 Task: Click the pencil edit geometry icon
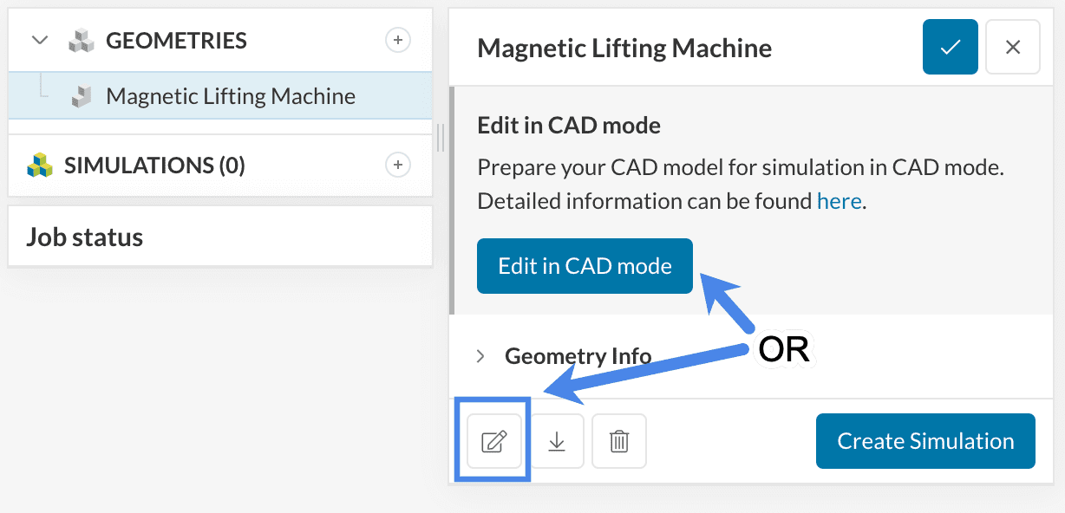(493, 441)
